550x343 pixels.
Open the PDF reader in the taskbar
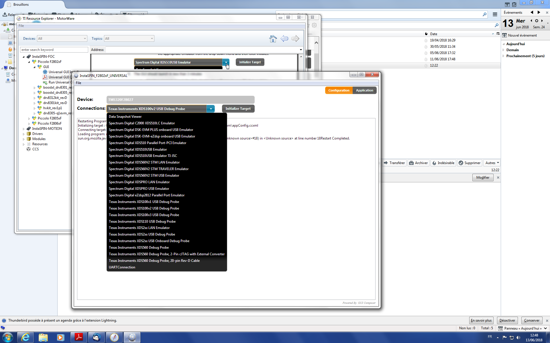pos(78,337)
